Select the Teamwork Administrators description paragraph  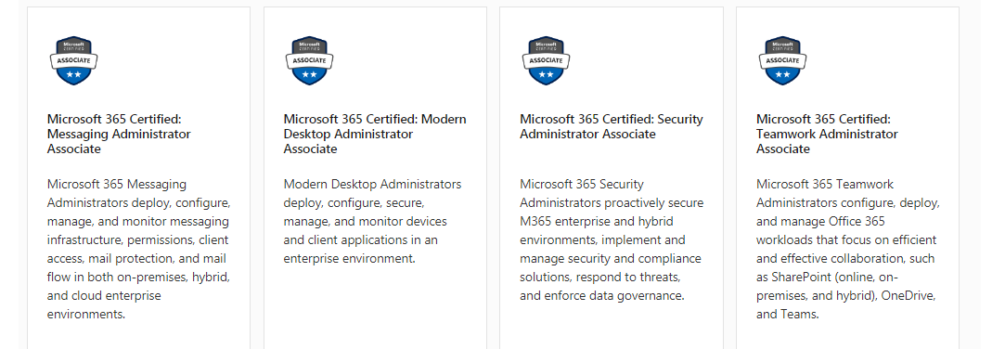[848, 249]
